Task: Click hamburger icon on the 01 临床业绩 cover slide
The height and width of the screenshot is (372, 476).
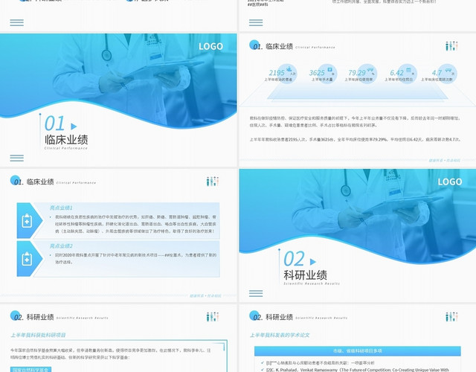Action: coord(16,158)
